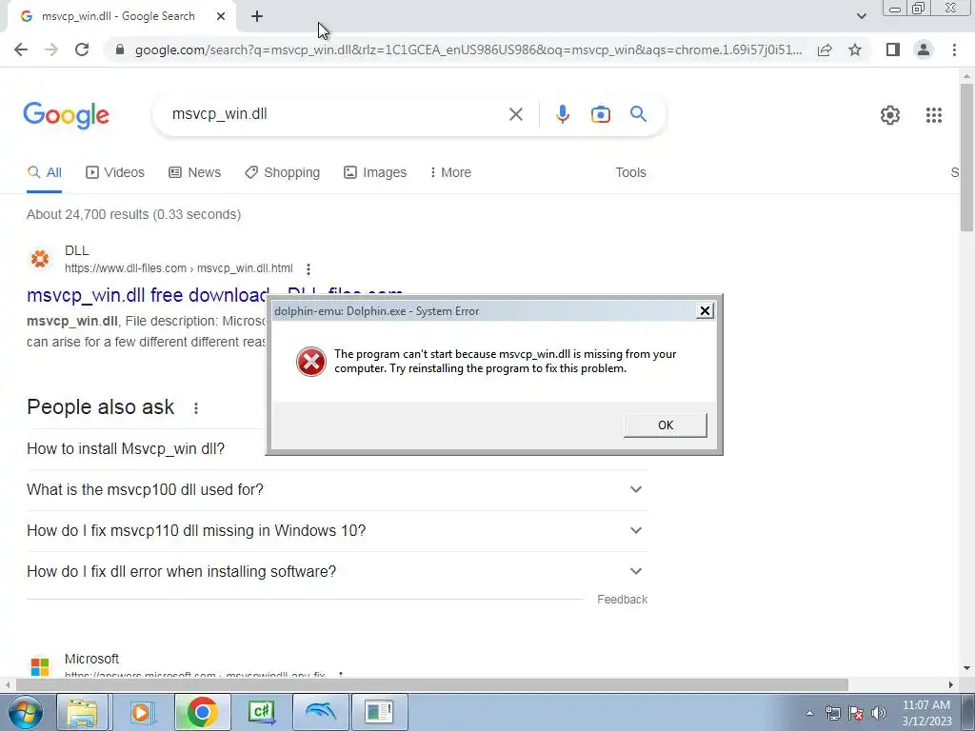Image resolution: width=975 pixels, height=731 pixels.
Task: Click the Dolphin emulator taskbar icon
Action: click(320, 712)
